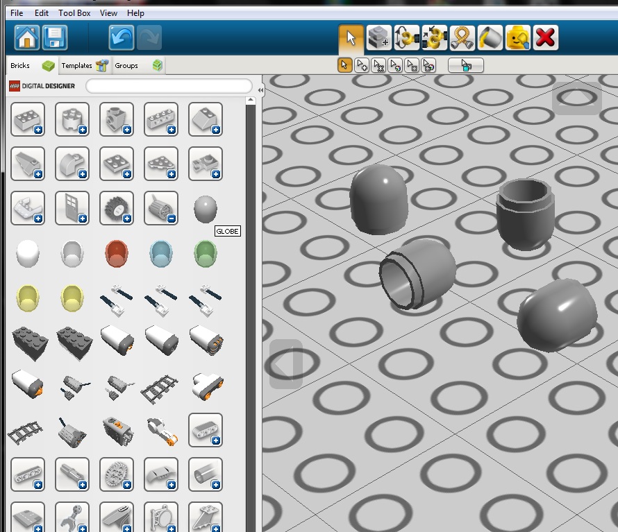Expand the Technic axles and pins category
Screen dimensions: 618x532
pos(72,474)
